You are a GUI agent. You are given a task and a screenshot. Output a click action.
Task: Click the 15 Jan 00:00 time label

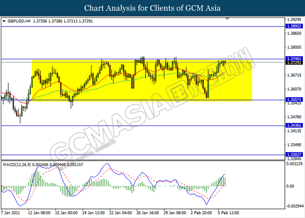66,213
